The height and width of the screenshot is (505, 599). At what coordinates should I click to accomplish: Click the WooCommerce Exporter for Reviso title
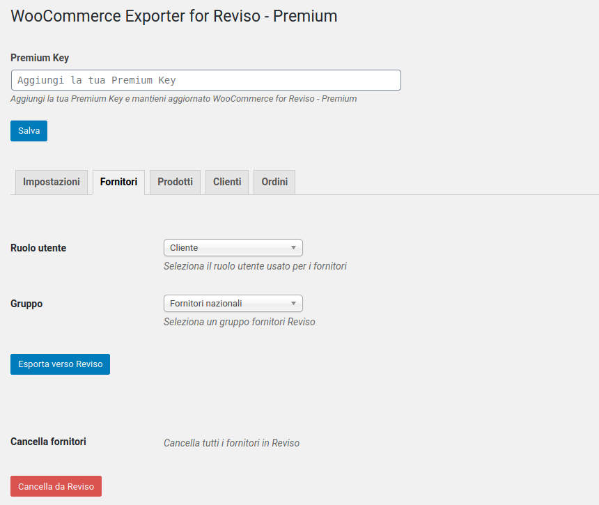pos(174,16)
